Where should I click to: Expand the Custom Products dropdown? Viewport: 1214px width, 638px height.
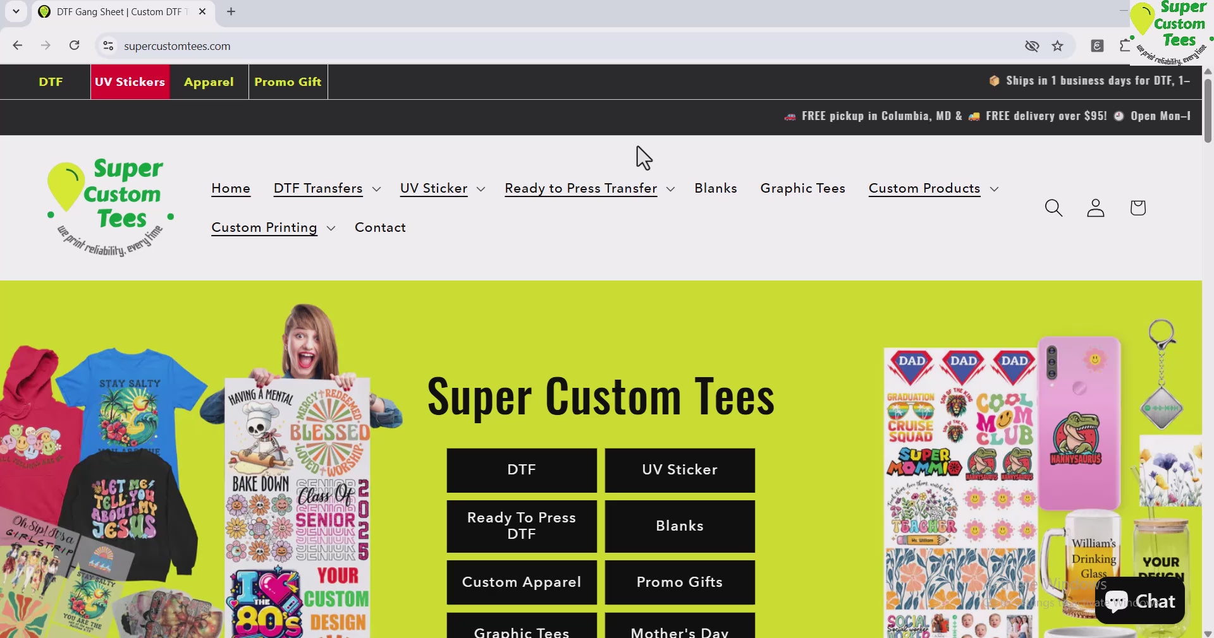933,189
